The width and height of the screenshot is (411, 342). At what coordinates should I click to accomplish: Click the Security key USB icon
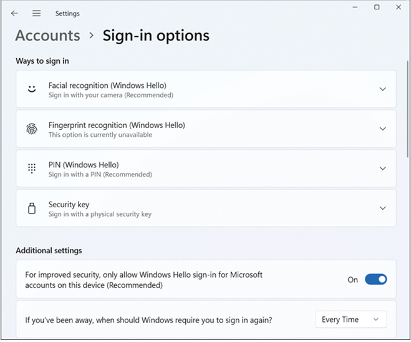click(x=32, y=208)
